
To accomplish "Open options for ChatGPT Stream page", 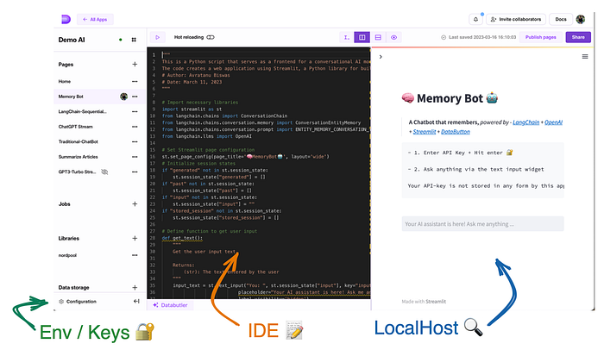I will [135, 127].
